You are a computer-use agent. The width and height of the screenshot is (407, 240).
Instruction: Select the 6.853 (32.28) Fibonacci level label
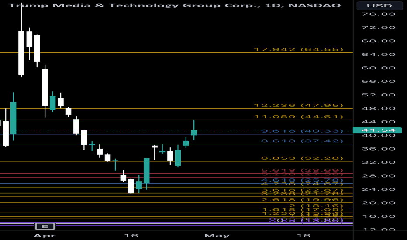click(302, 158)
